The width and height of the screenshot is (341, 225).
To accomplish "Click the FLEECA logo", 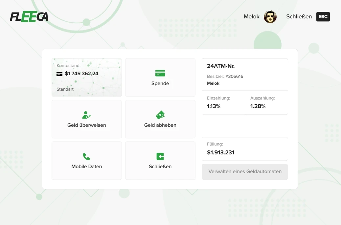I will [29, 17].
